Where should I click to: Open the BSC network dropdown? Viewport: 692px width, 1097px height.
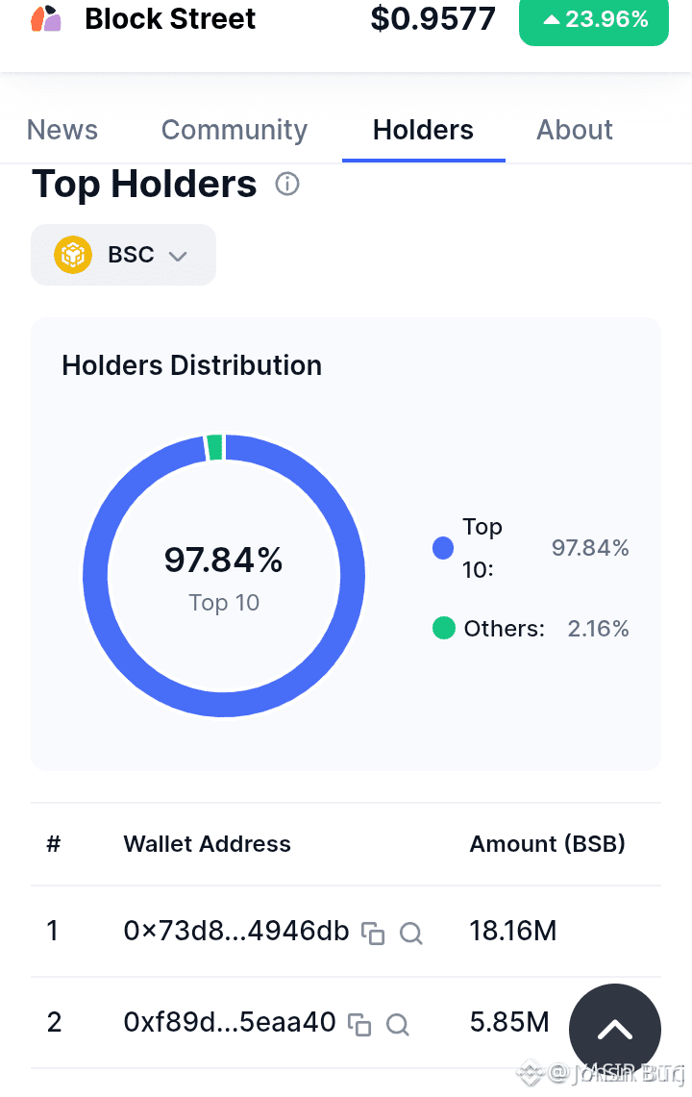[x=123, y=255]
